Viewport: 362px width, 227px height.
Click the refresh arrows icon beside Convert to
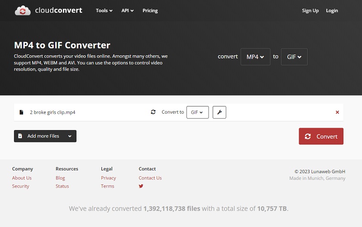pyautogui.click(x=153, y=112)
